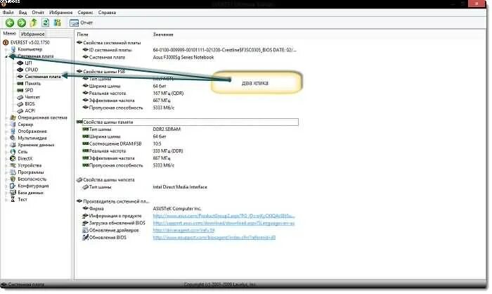
Task: Refresh the page with the toolbar refresh icon
Action: pos(46,23)
